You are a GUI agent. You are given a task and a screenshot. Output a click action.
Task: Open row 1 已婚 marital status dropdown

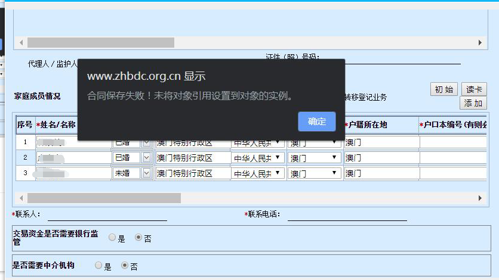147,142
